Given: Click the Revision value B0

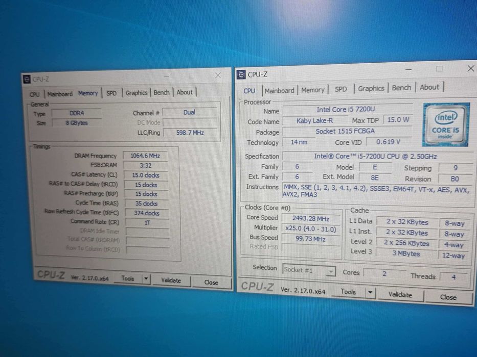Looking at the screenshot, I should pyautogui.click(x=455, y=179).
